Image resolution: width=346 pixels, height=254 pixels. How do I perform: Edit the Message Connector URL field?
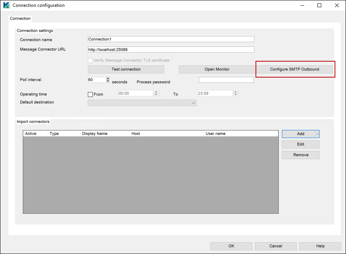[171, 49]
